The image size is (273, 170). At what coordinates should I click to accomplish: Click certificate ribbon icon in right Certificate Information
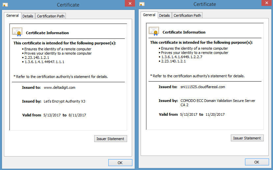154,31
